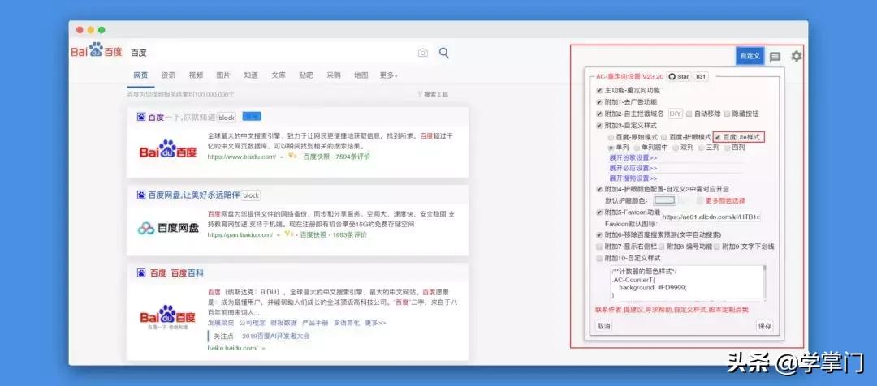The image size is (877, 386).
Task: Click the Baidu logo in the header
Action: pos(96,51)
